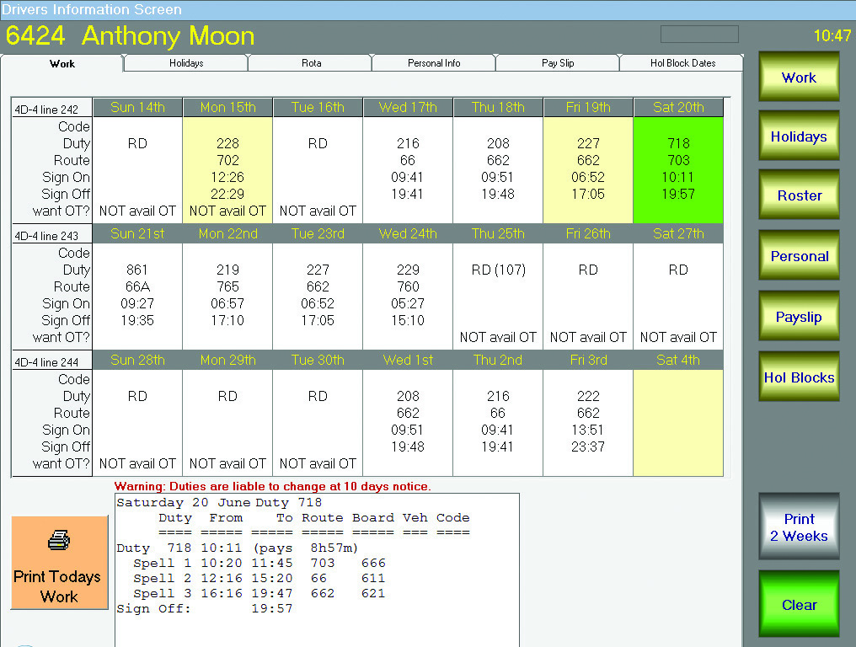Open the Holidays tab
The height and width of the screenshot is (647, 856).
[x=185, y=63]
